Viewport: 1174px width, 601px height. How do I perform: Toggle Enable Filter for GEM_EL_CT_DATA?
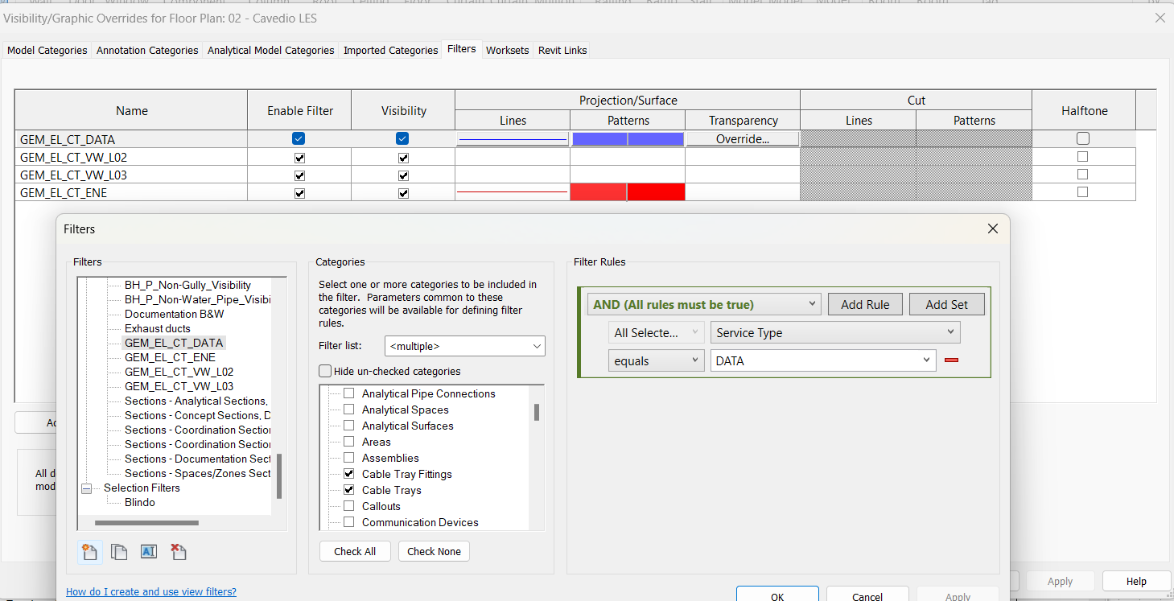(299, 138)
